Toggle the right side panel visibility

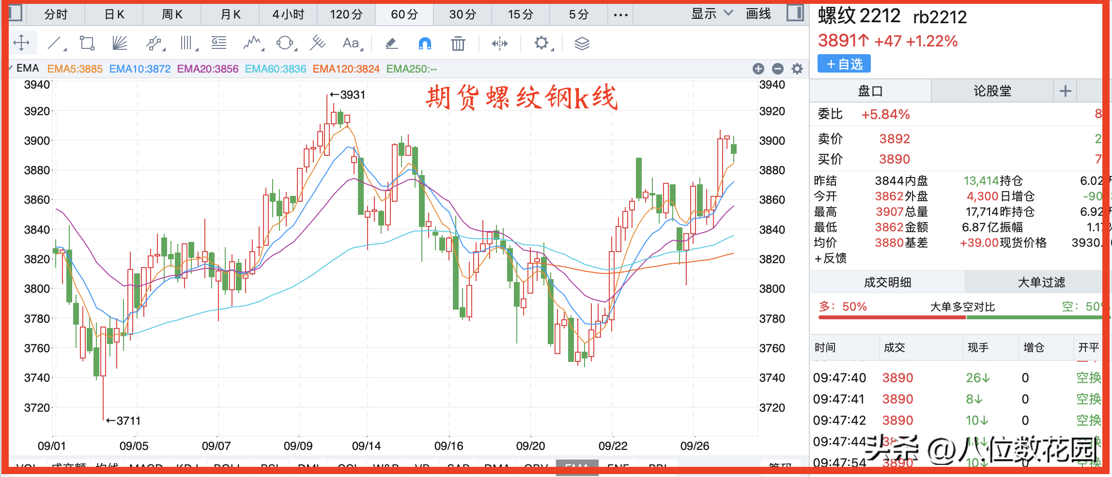[x=795, y=13]
